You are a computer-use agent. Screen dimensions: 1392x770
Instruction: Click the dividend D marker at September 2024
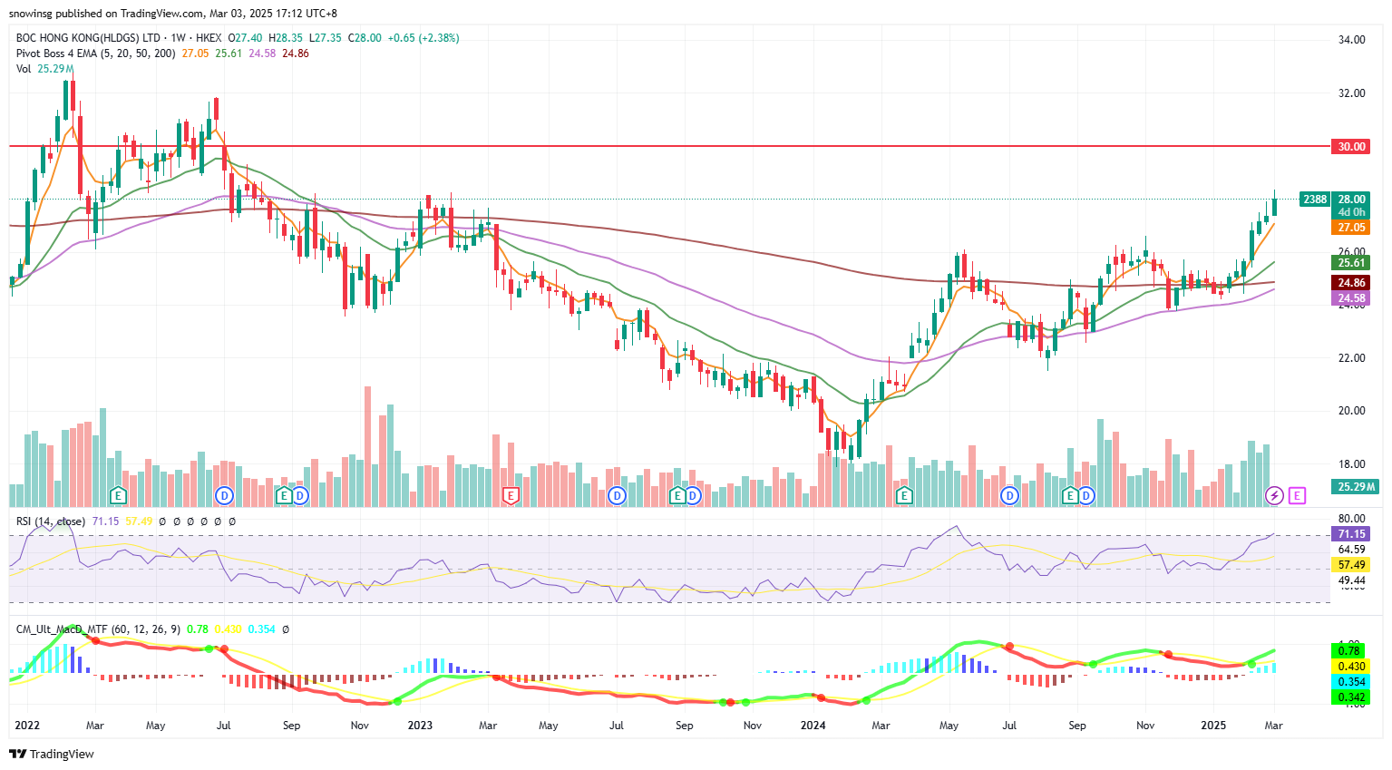pos(1085,495)
